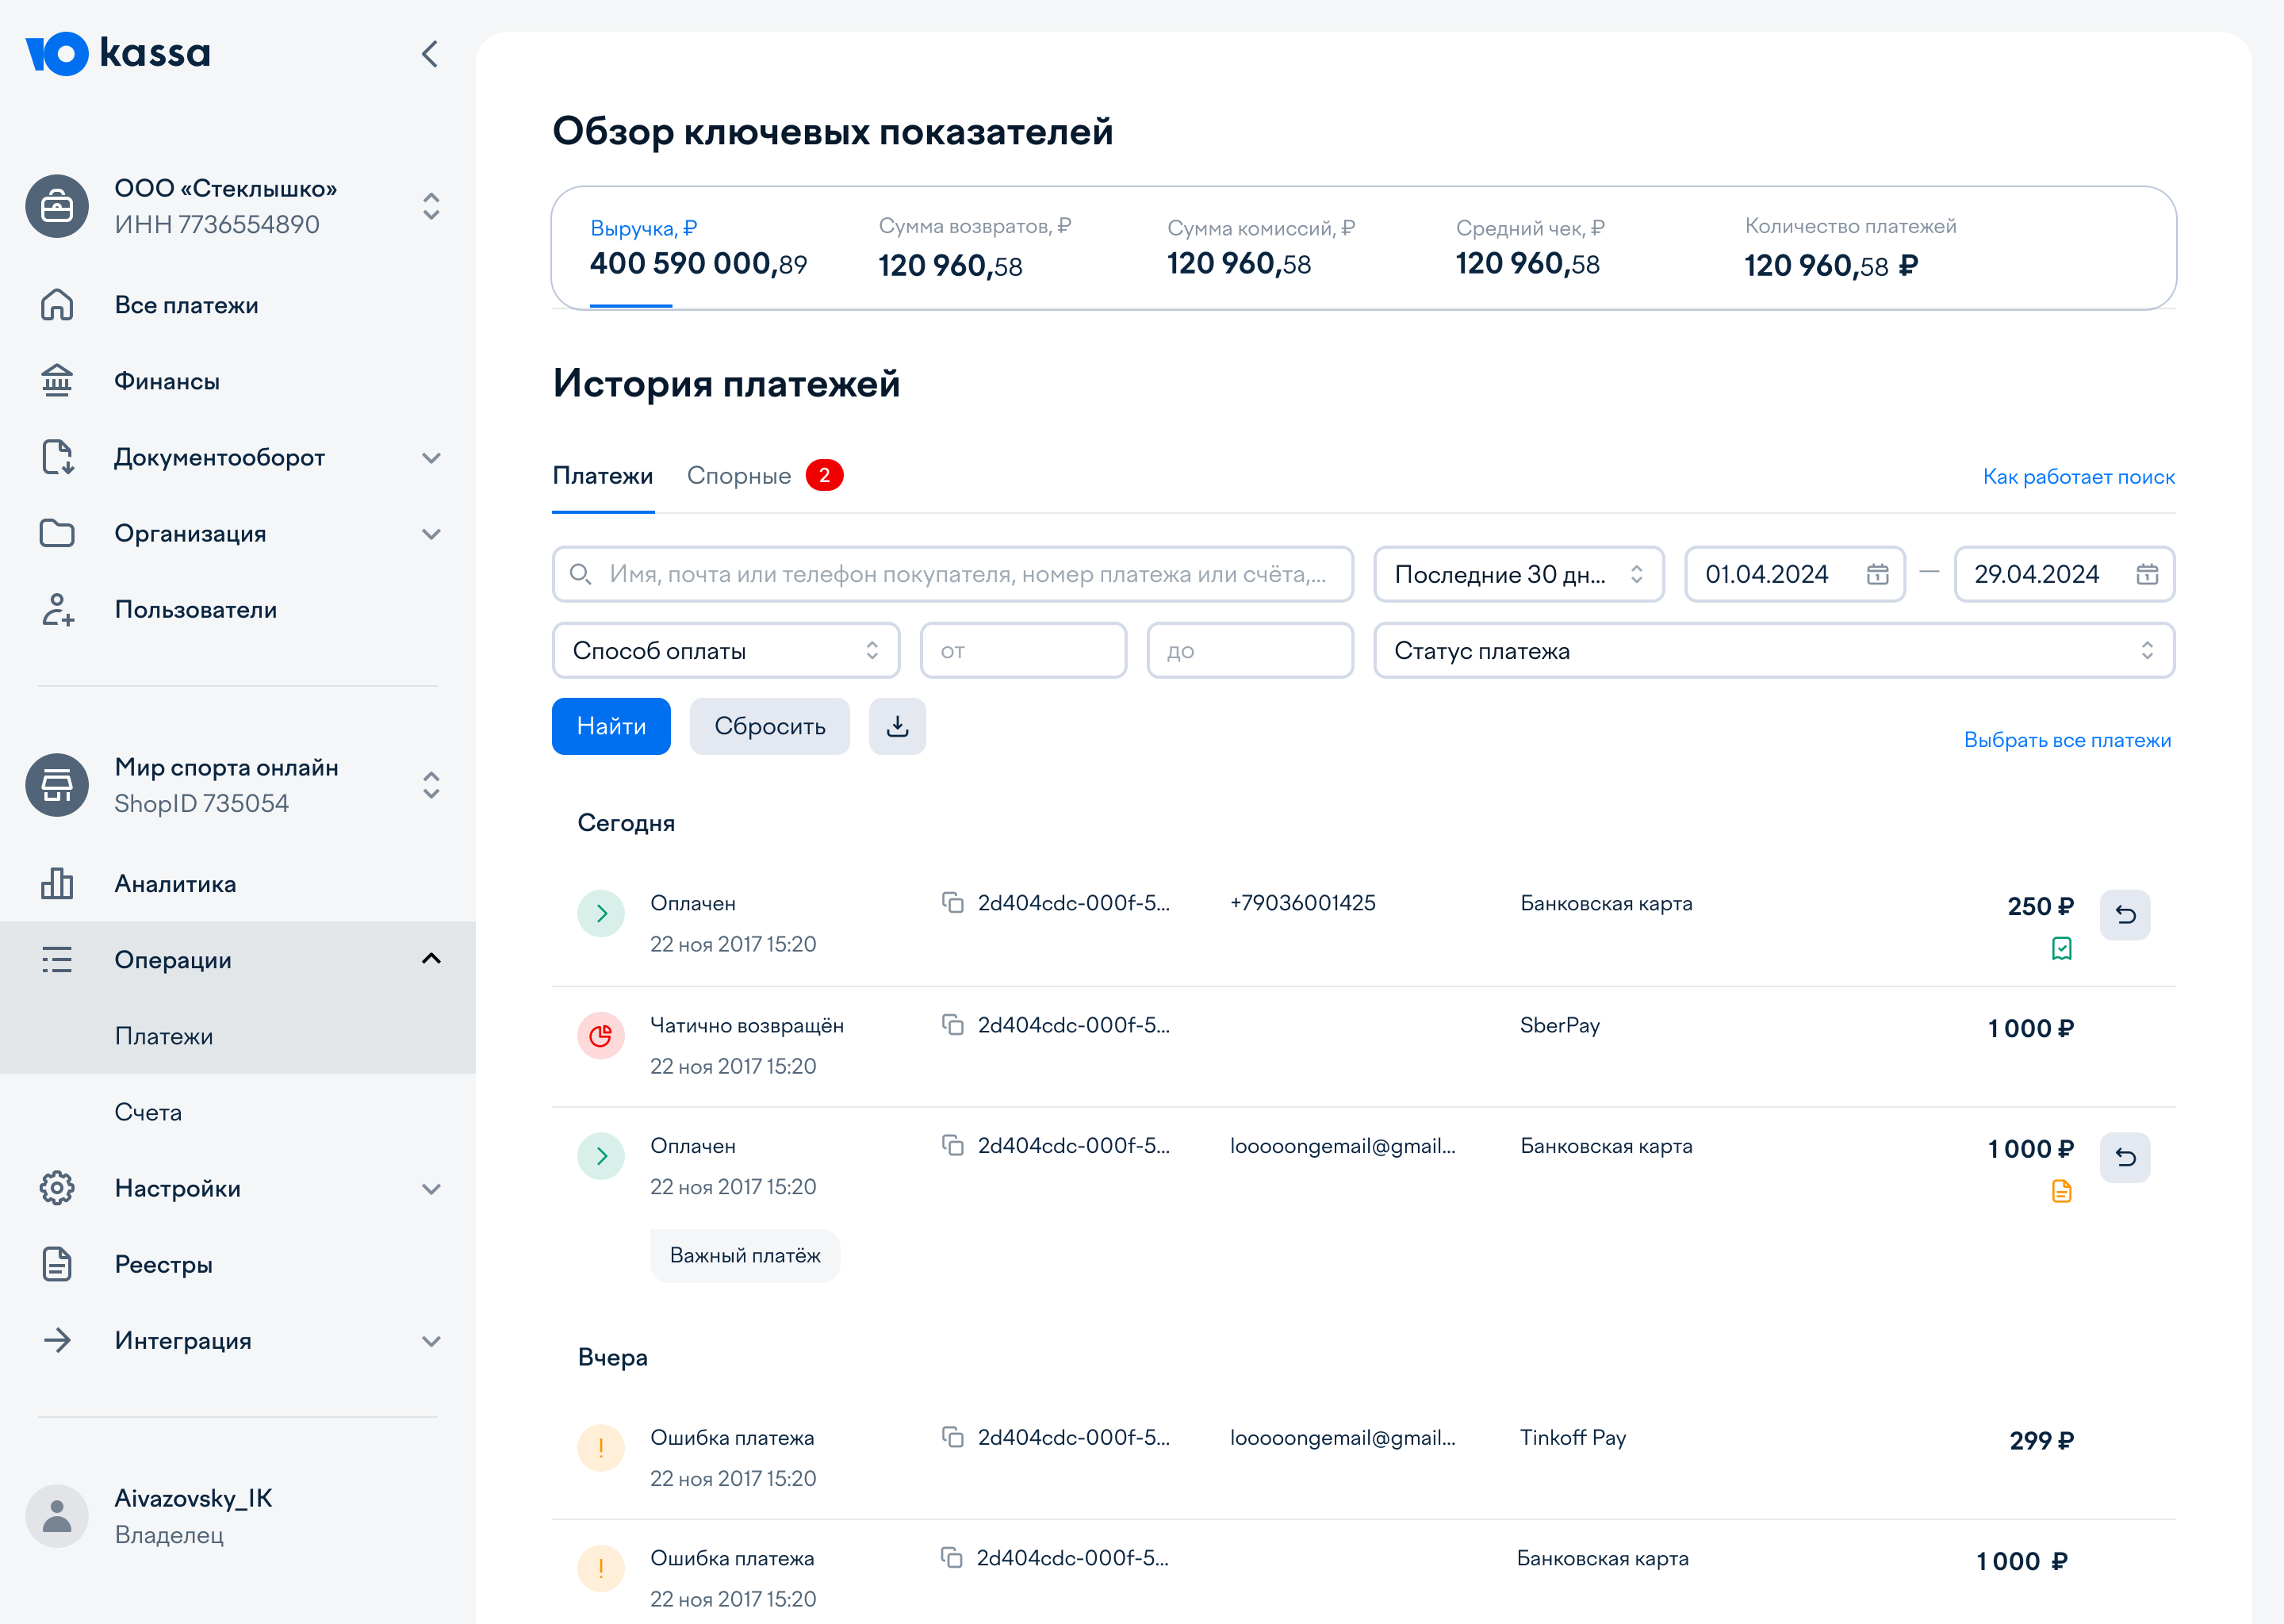Open green receipt icon under 250 ₽
This screenshot has width=2284, height=1624.
click(2062, 948)
